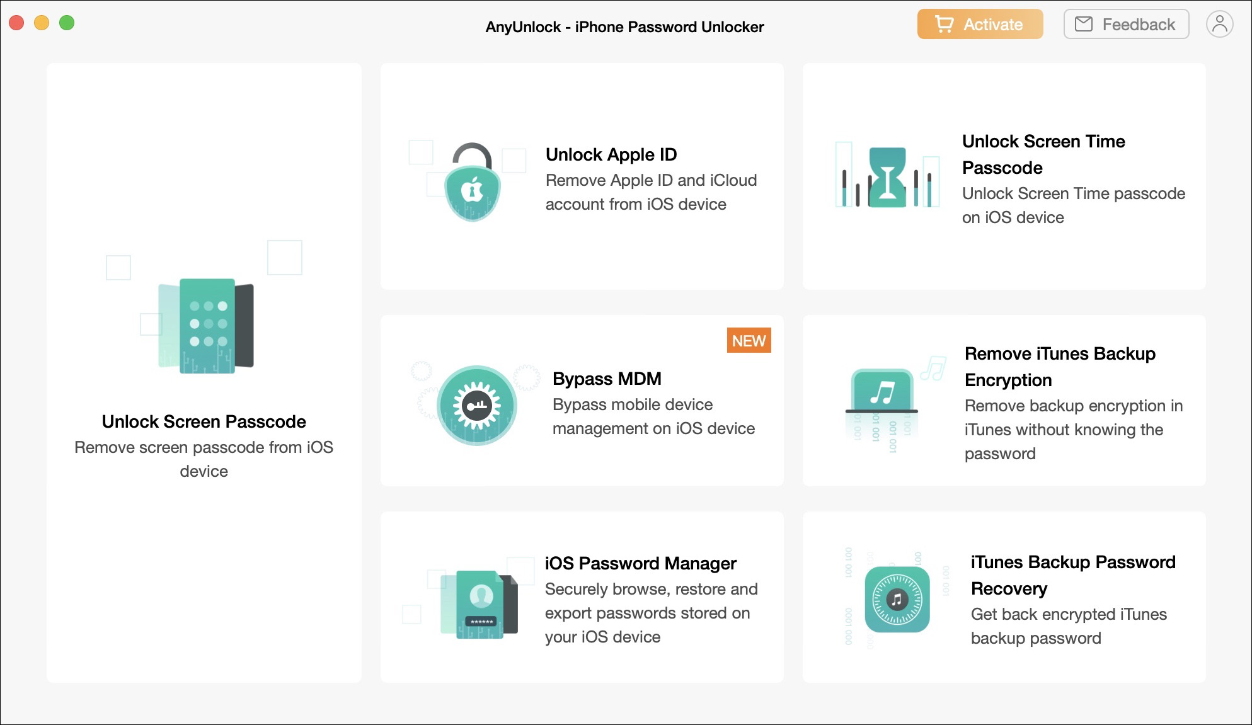Click the Unlock Screen Passcode keypad icon

206,326
